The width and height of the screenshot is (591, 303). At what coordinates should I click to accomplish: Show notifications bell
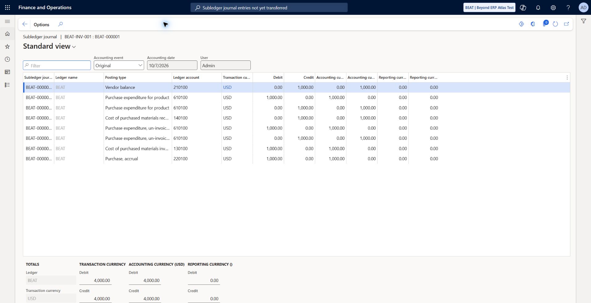538,7
